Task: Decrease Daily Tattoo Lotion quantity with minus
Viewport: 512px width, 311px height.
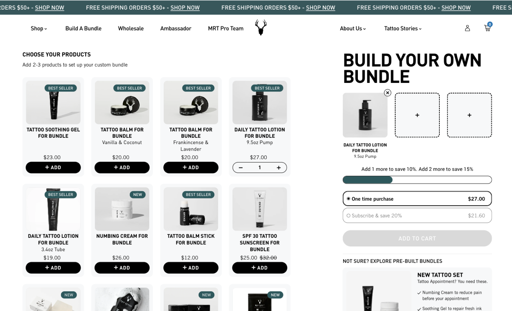Action: (x=241, y=168)
